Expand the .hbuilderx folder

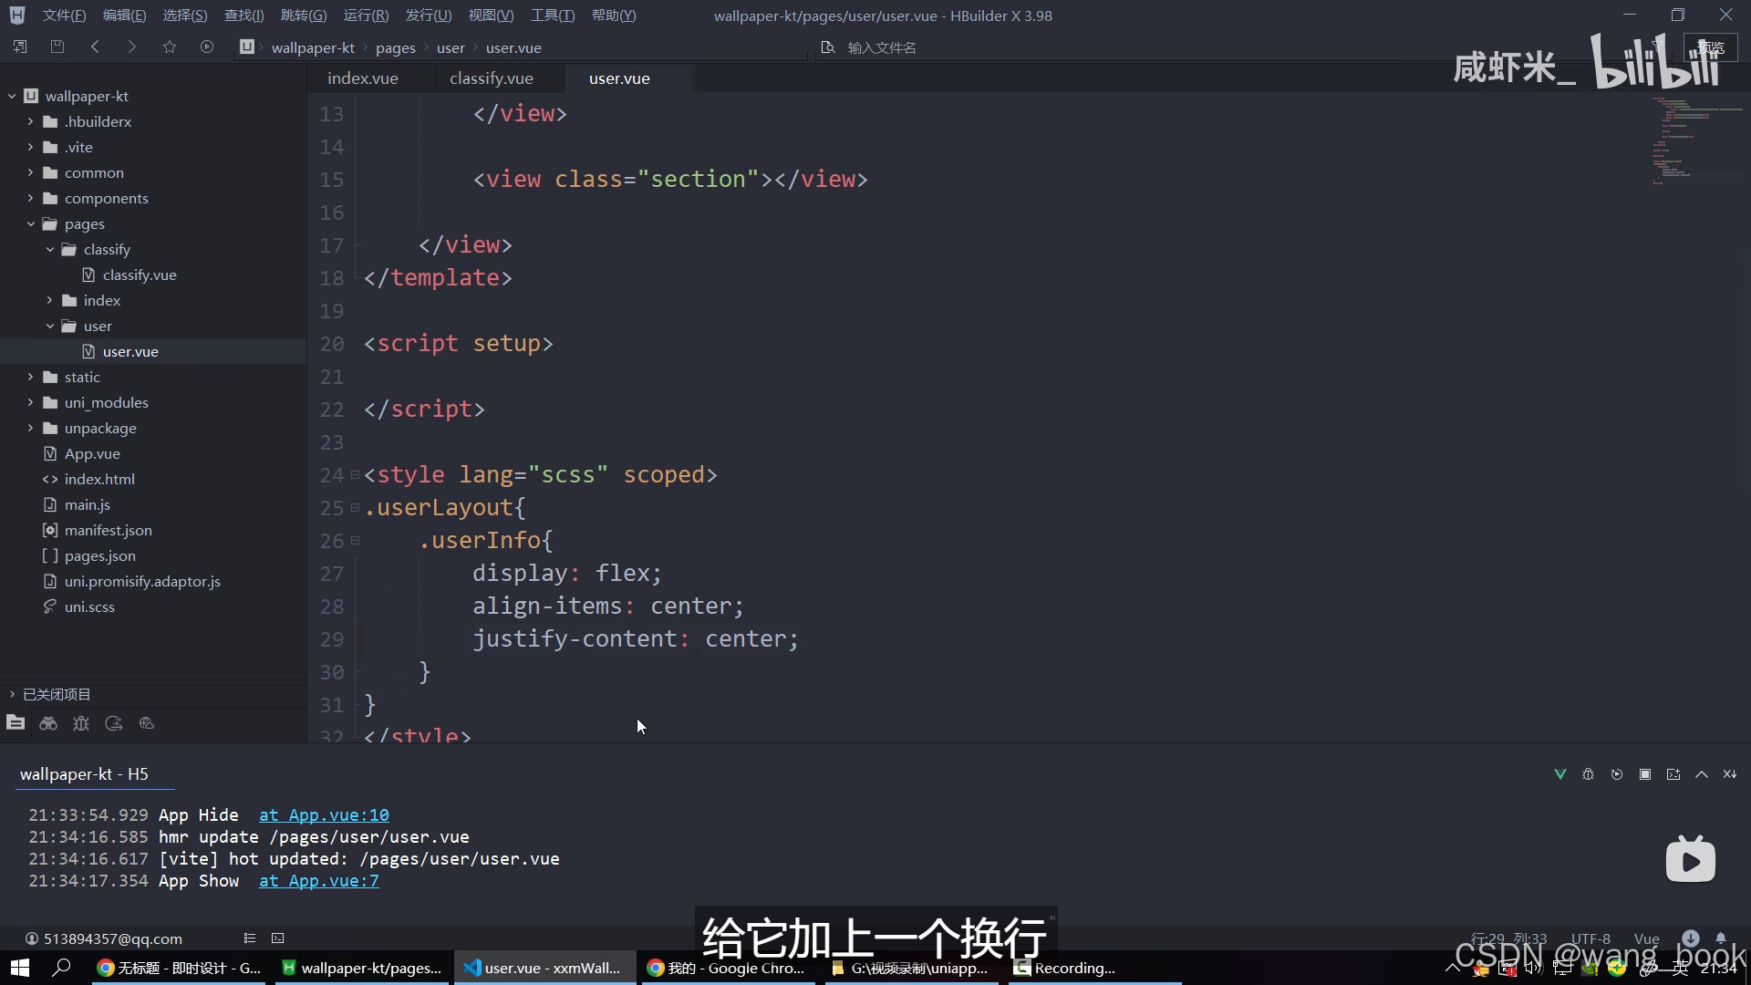[x=30, y=121]
